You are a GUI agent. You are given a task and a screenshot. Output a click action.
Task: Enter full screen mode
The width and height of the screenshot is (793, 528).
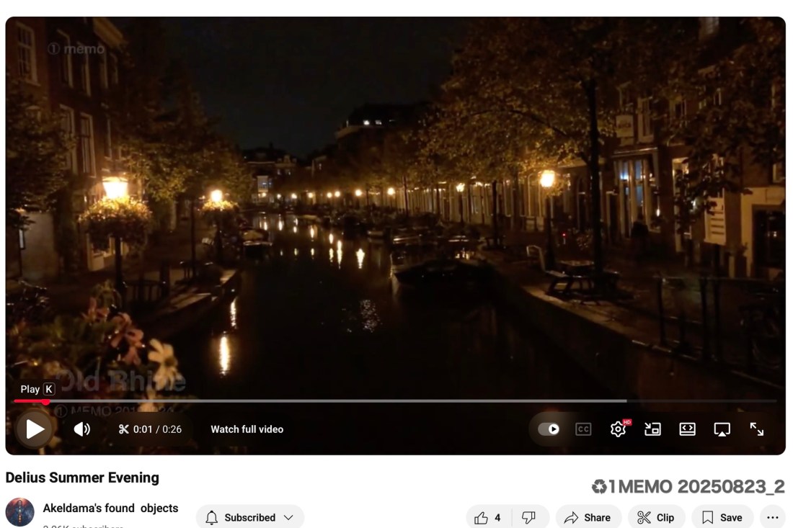click(x=756, y=429)
